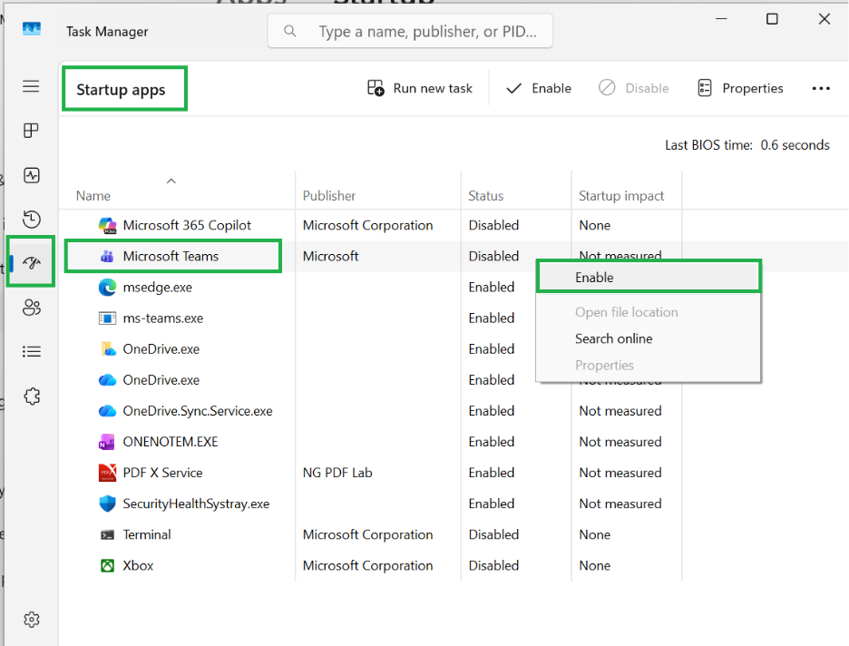Select the Microsoft Teams row name
The height and width of the screenshot is (646, 849).
point(171,256)
